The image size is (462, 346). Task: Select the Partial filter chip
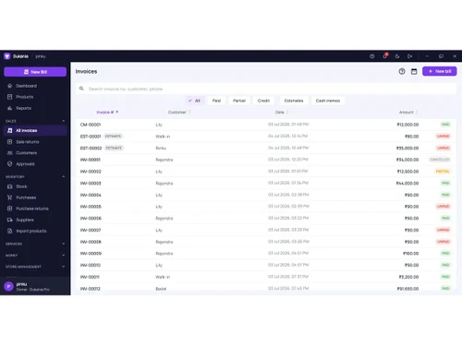pyautogui.click(x=239, y=101)
